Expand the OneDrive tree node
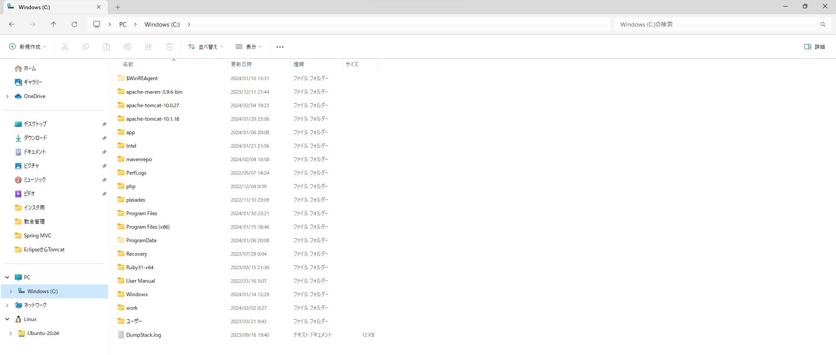Viewport: 836px width, 355px height. [x=7, y=96]
